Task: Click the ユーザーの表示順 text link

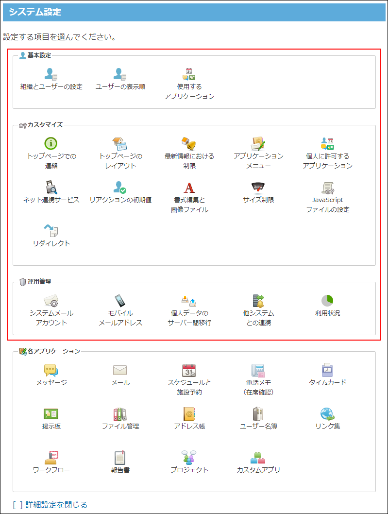Action: [x=120, y=87]
